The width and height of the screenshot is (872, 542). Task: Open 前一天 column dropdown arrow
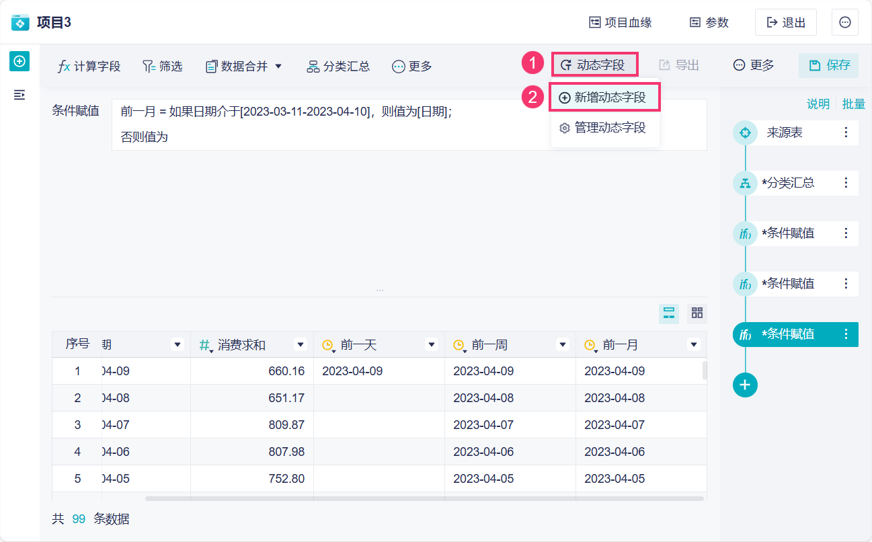point(432,345)
